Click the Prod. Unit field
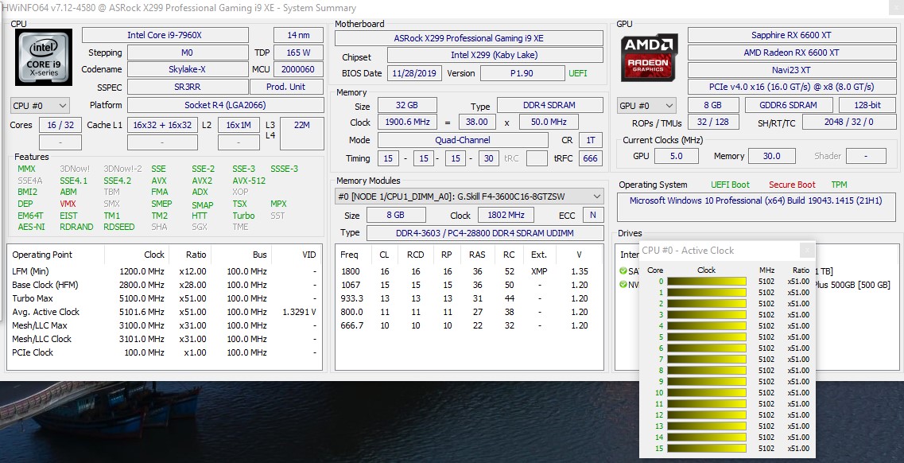 point(286,87)
